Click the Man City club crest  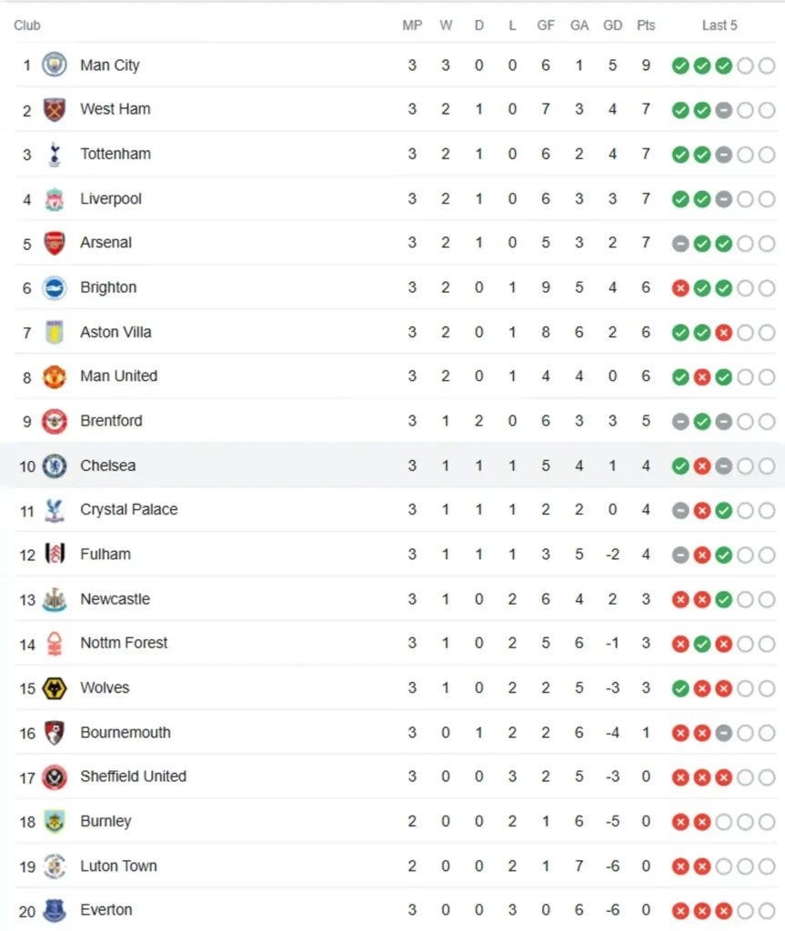pos(55,65)
